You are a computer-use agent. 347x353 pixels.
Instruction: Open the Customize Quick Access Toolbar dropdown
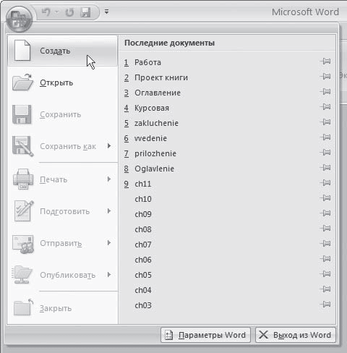(106, 12)
